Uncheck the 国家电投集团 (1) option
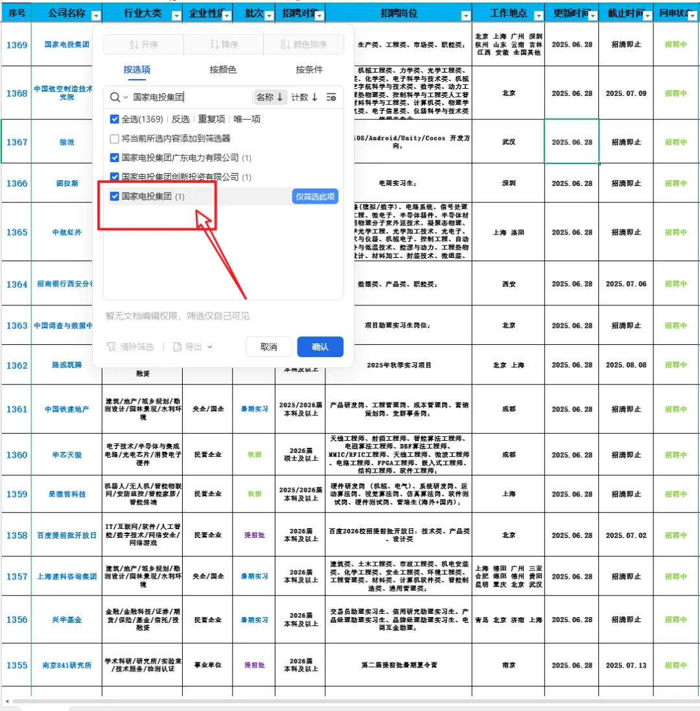Viewport: 700px width, 711px height. click(114, 196)
